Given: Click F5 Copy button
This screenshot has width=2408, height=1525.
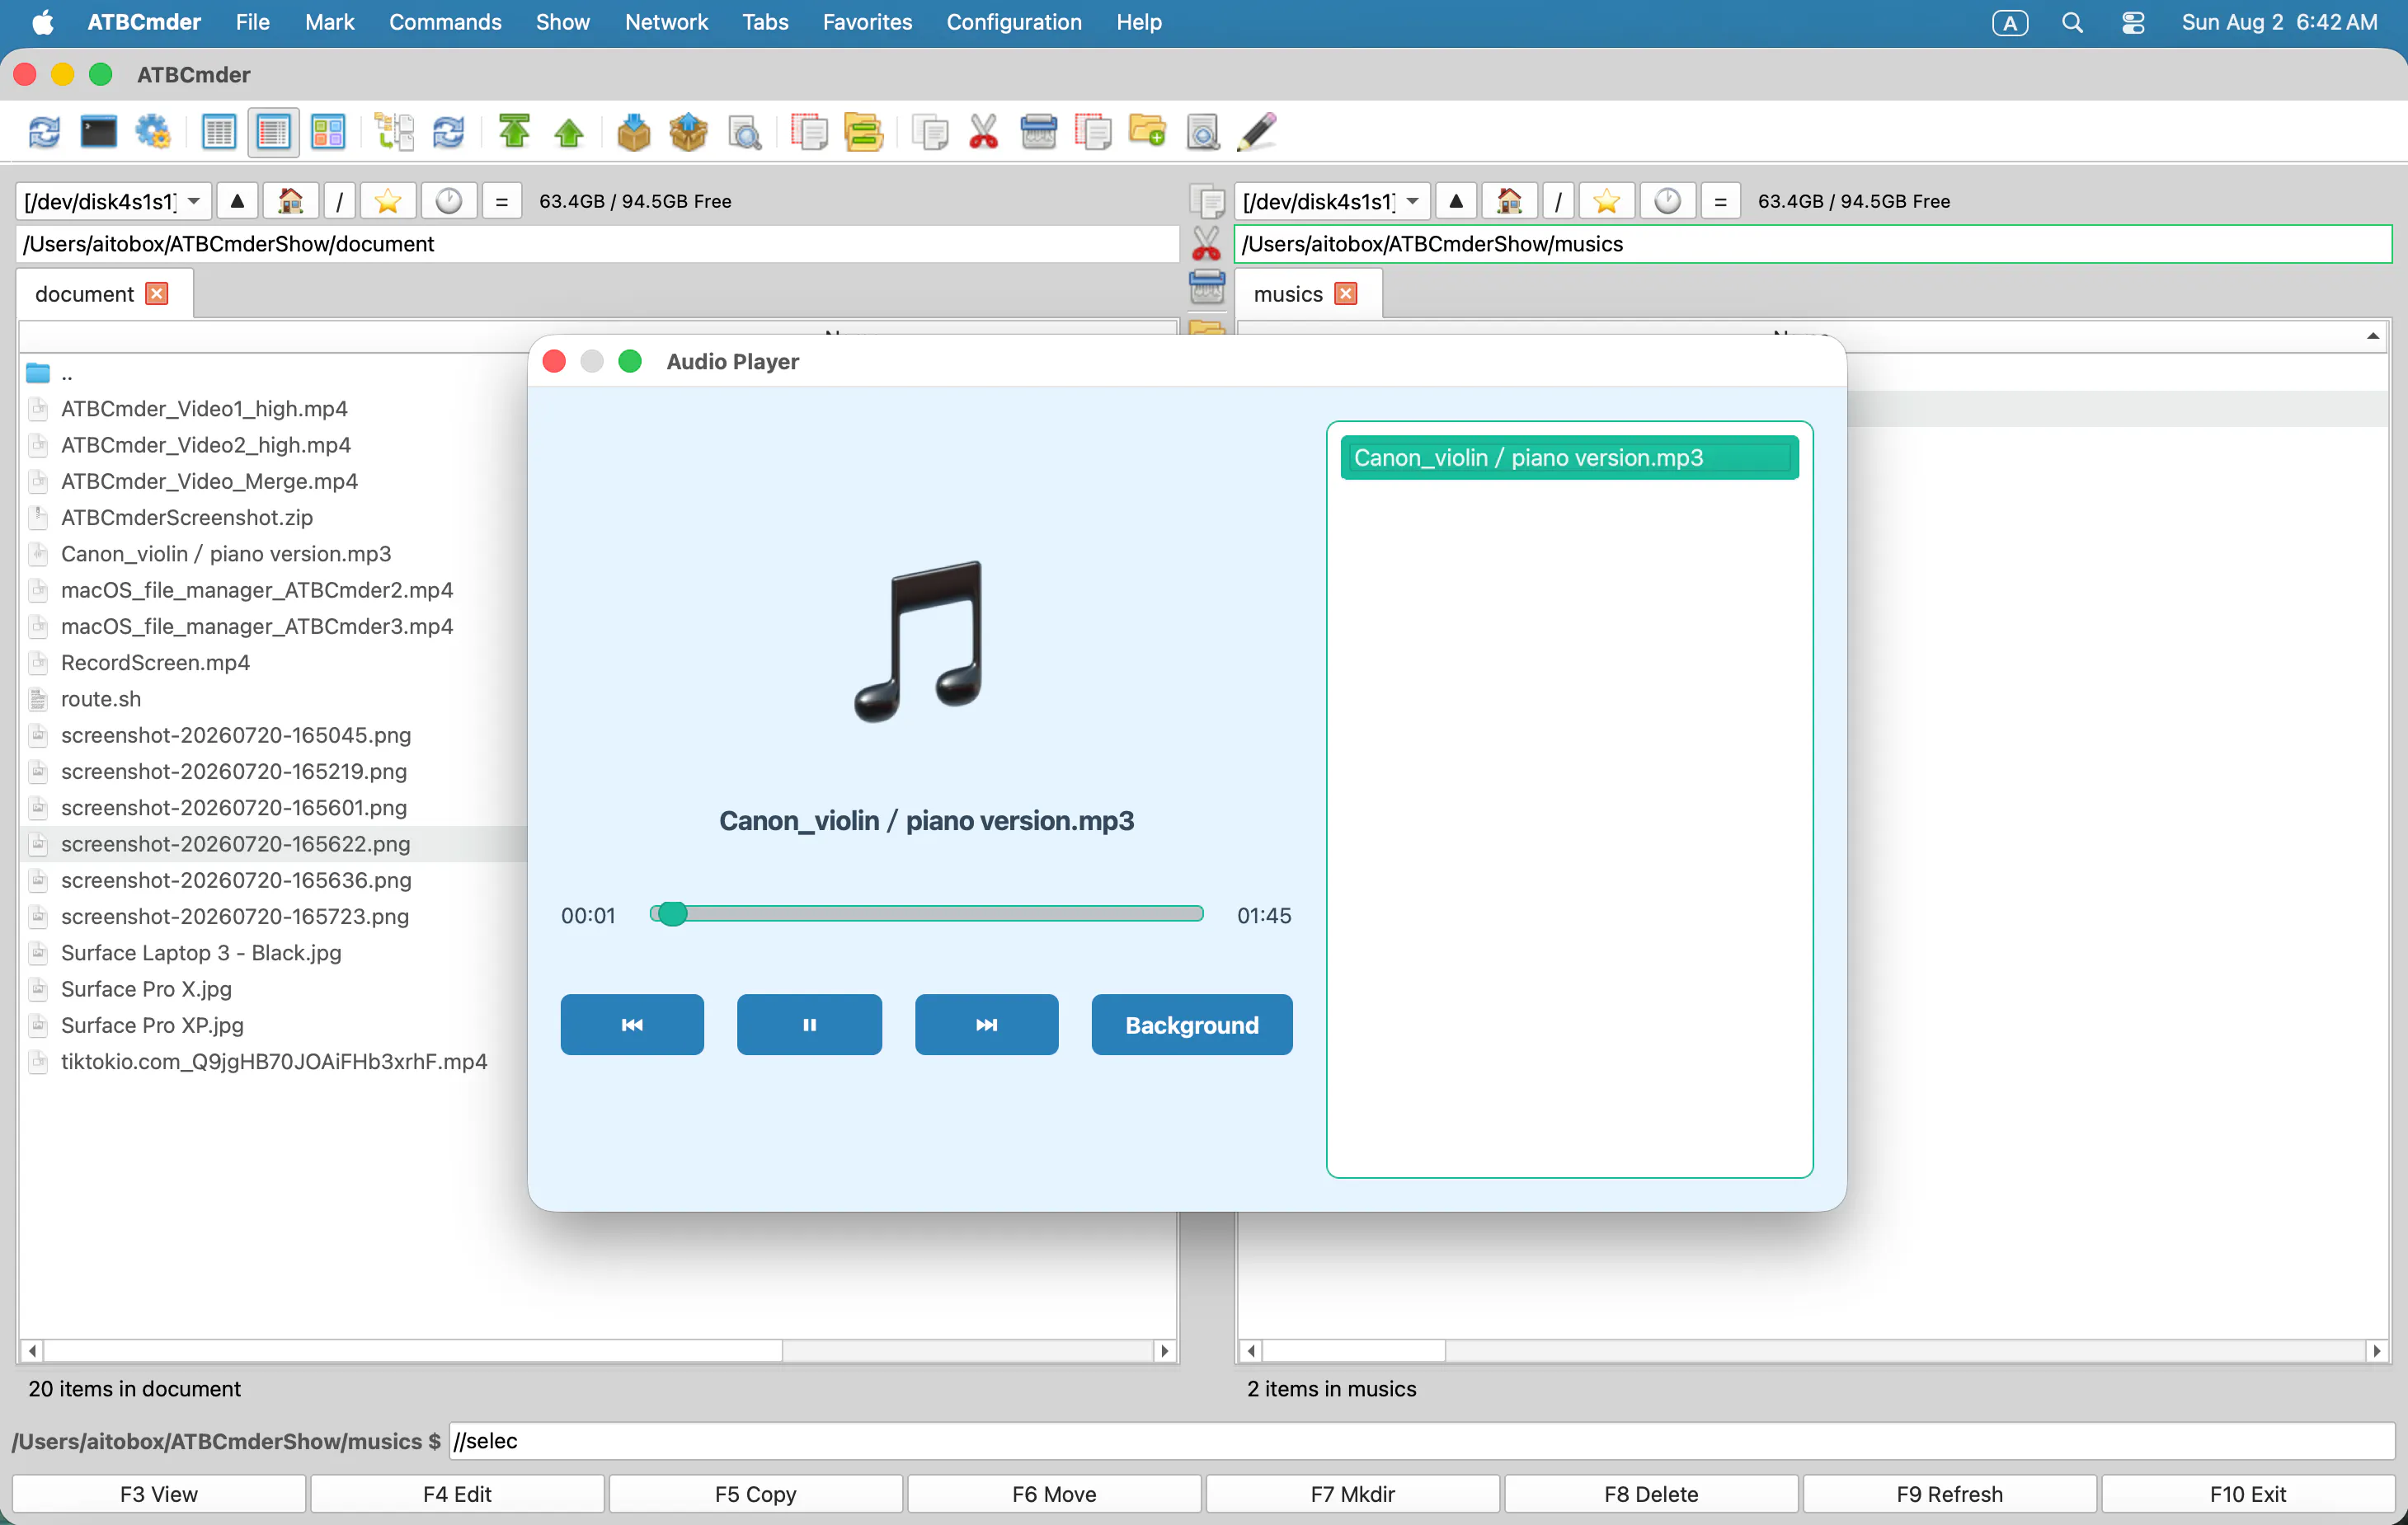Looking at the screenshot, I should (756, 1494).
